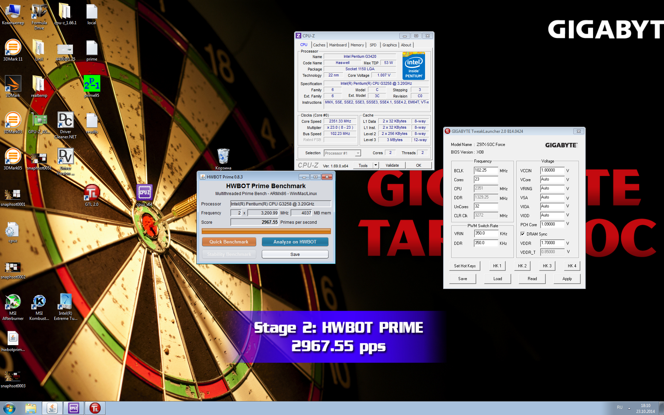Screen dimensions: 664x415
Task: Toggle the DRAM Sync checkbox
Action: (523, 234)
